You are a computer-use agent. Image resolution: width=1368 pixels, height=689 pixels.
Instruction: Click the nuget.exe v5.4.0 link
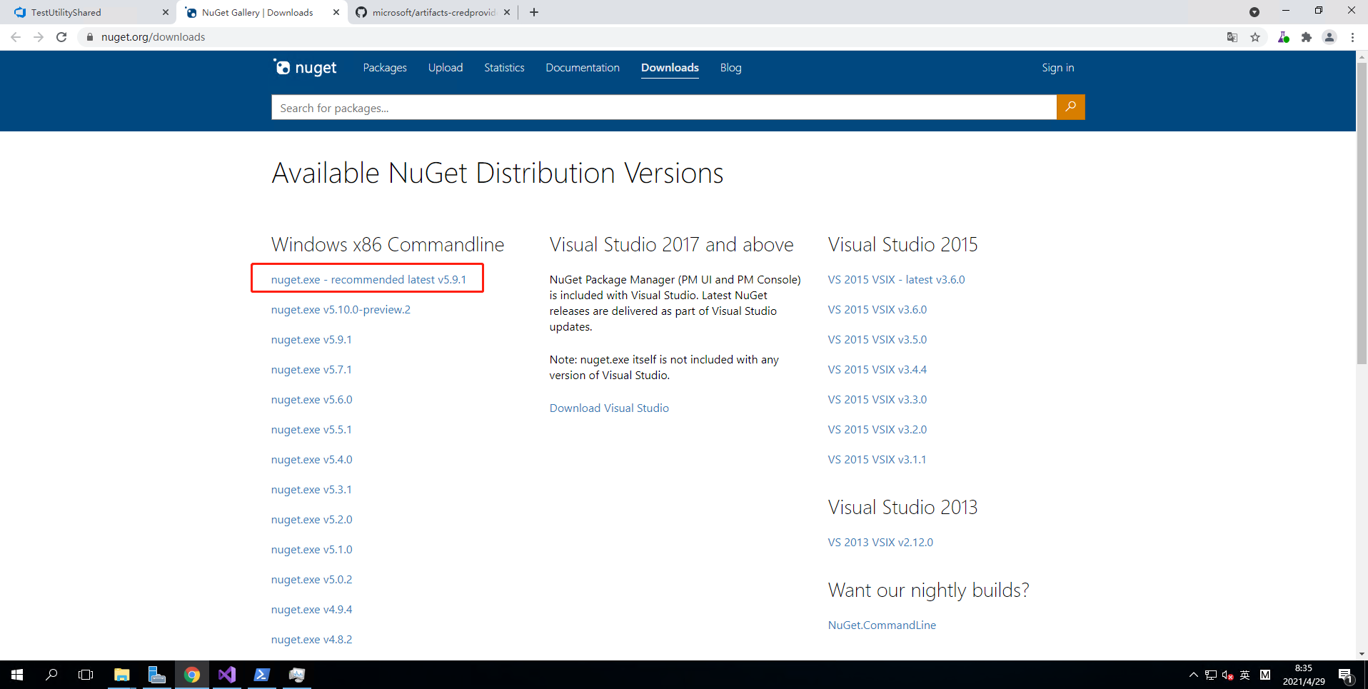[x=311, y=459]
